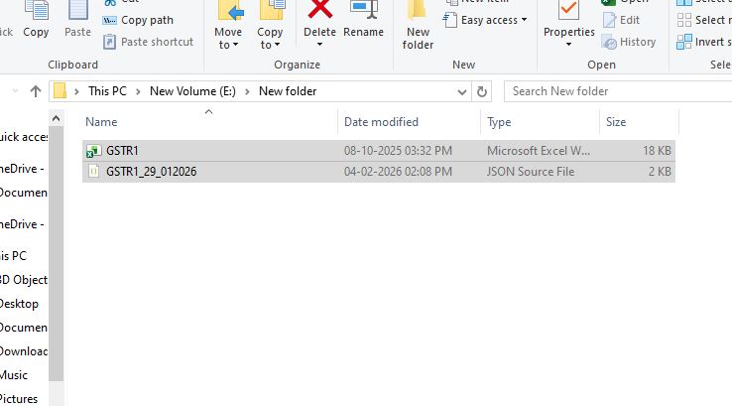Click the Refresh icon beside address bar
The width and height of the screenshot is (732, 406).
pos(483,91)
